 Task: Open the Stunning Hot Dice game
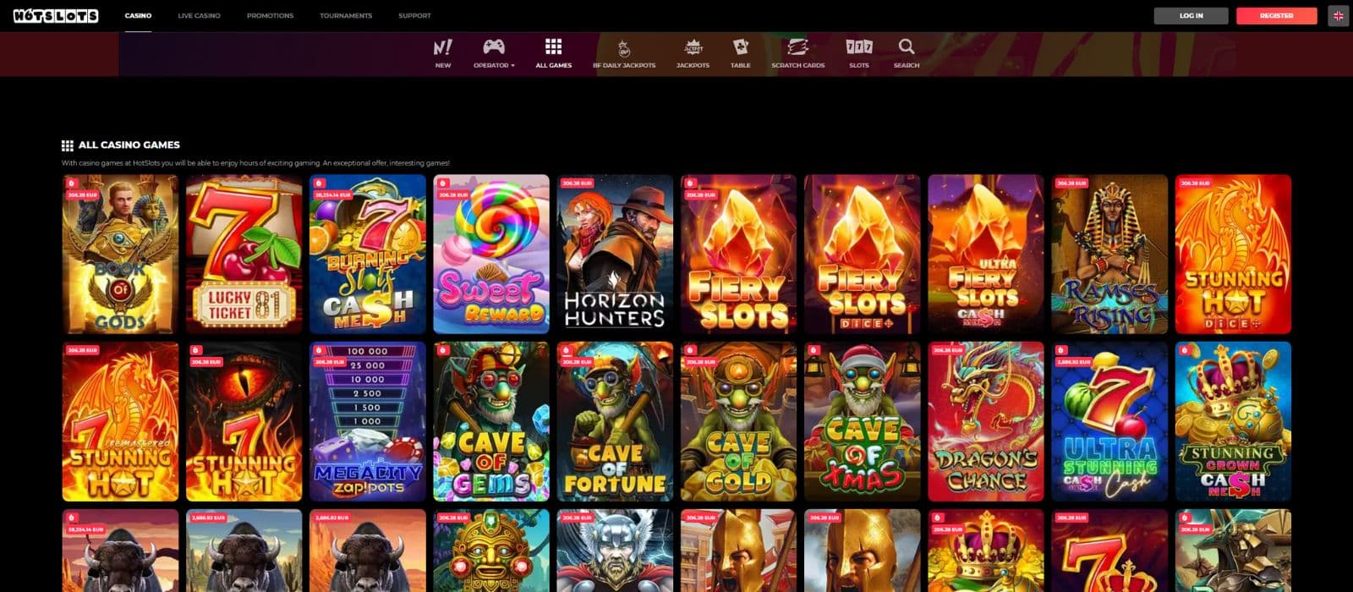click(x=1233, y=255)
